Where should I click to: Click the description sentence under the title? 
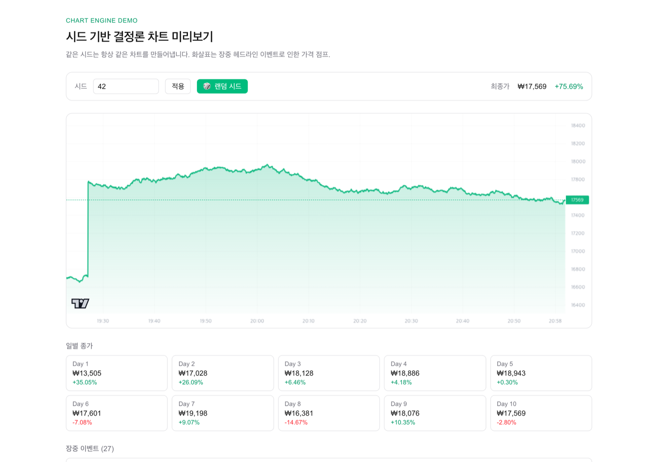point(198,54)
